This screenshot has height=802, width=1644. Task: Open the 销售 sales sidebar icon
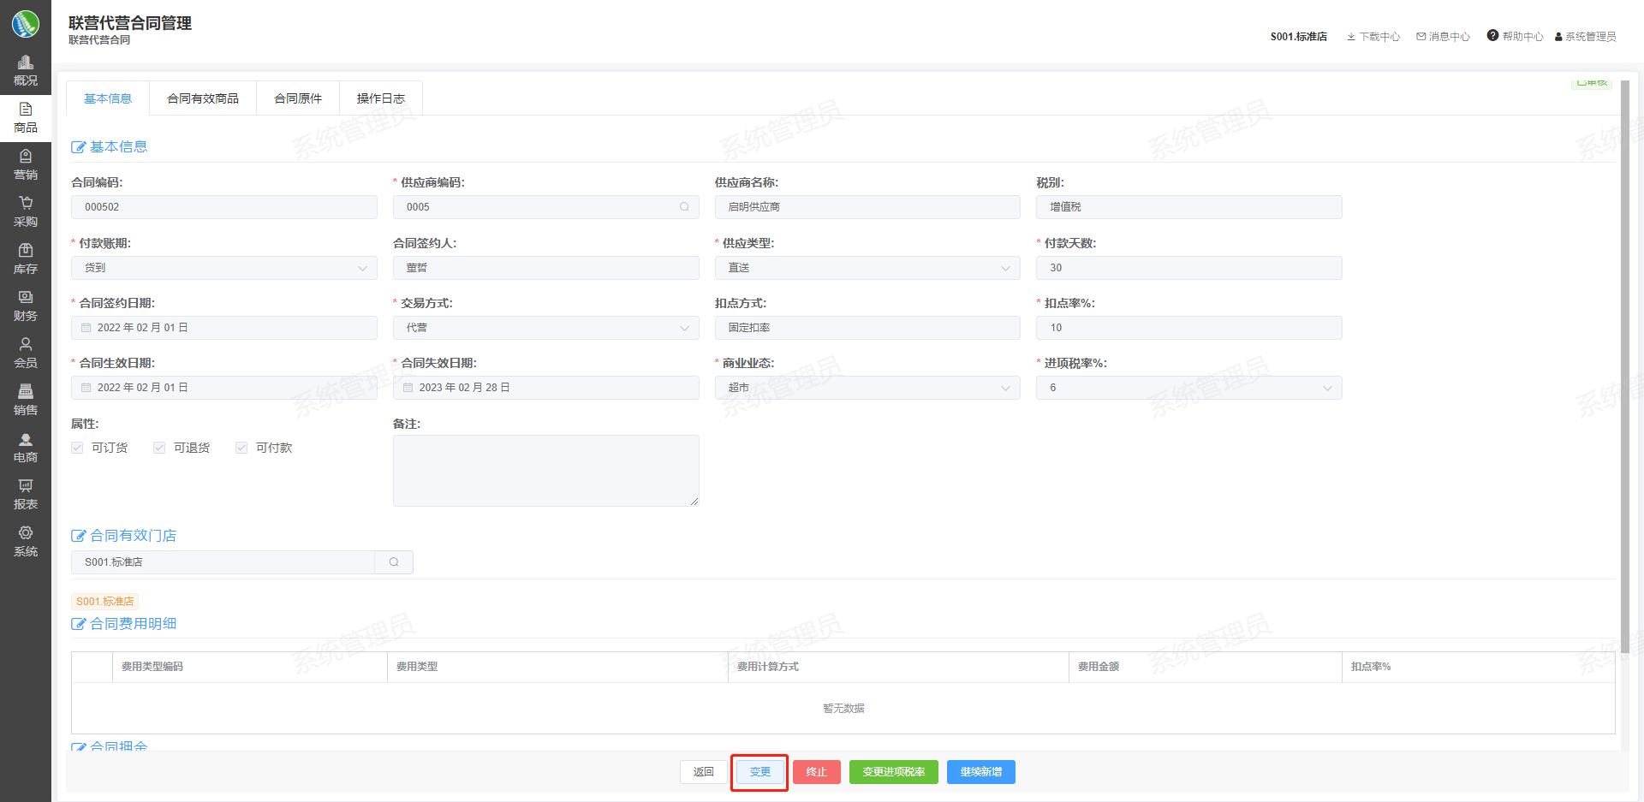coord(26,401)
